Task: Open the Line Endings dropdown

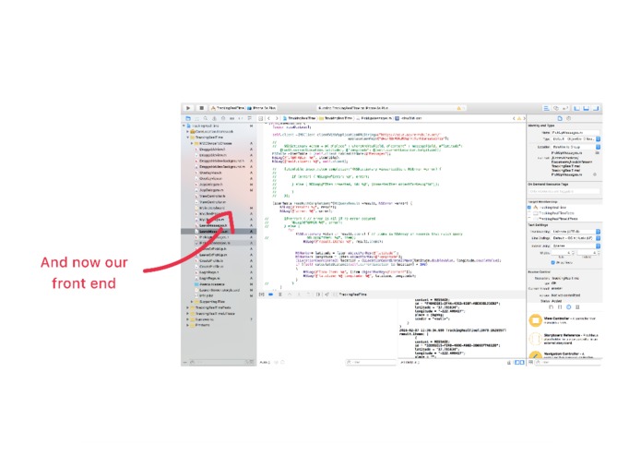Action: [576, 238]
